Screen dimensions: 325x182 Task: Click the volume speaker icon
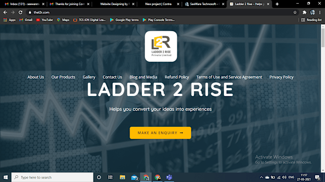point(284,177)
